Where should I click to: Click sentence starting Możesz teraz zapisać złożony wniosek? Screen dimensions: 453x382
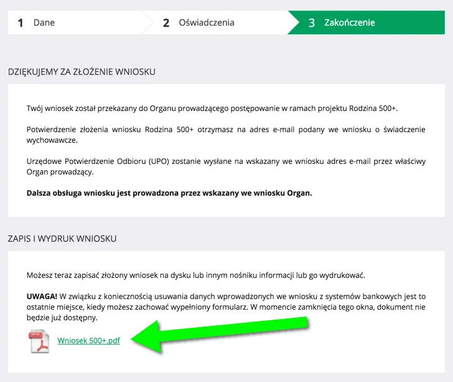(196, 275)
